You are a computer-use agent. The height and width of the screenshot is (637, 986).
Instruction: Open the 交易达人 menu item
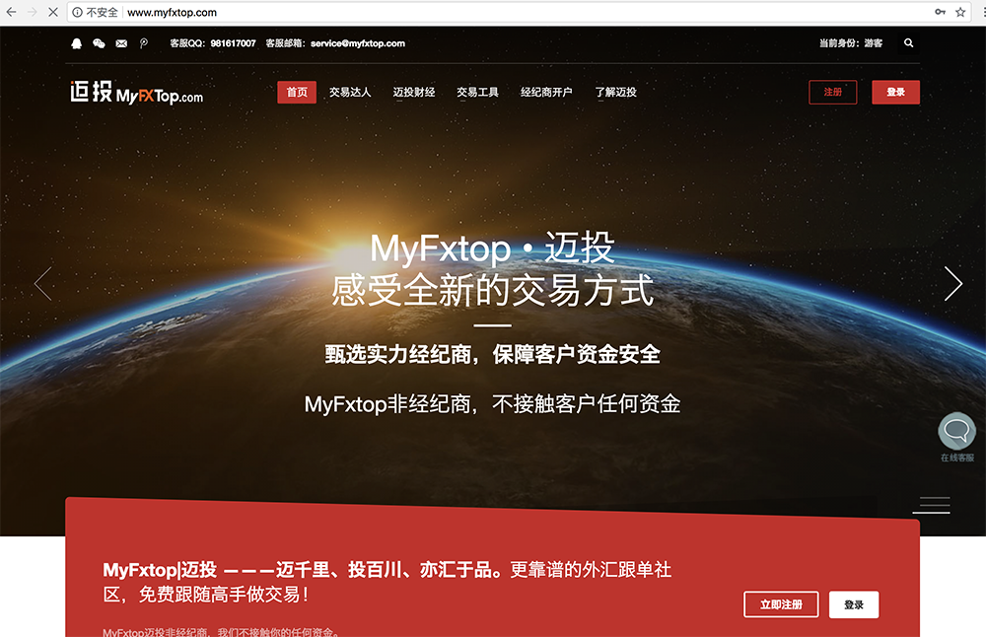pos(350,92)
